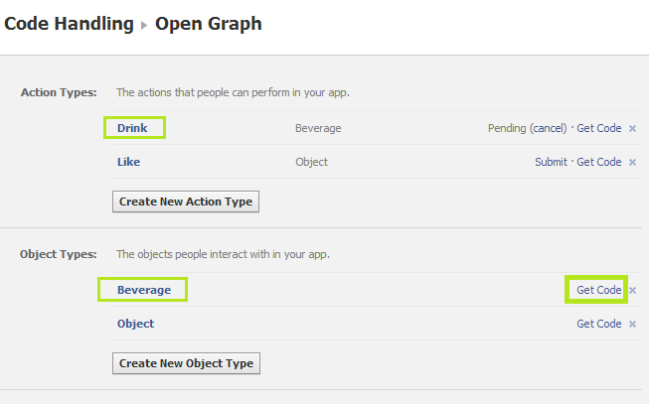Open the Object object type
Screen dimensions: 649x404
135,324
